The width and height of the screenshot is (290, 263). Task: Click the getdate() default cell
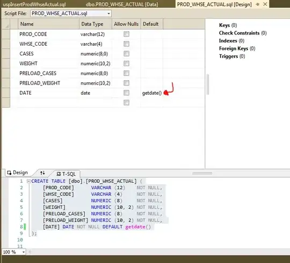(151, 93)
